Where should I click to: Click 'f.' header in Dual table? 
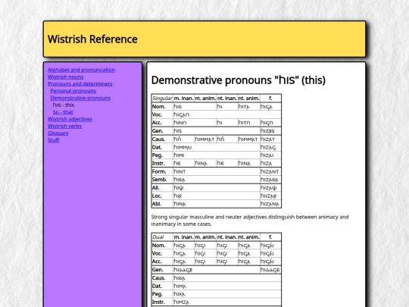point(270,237)
